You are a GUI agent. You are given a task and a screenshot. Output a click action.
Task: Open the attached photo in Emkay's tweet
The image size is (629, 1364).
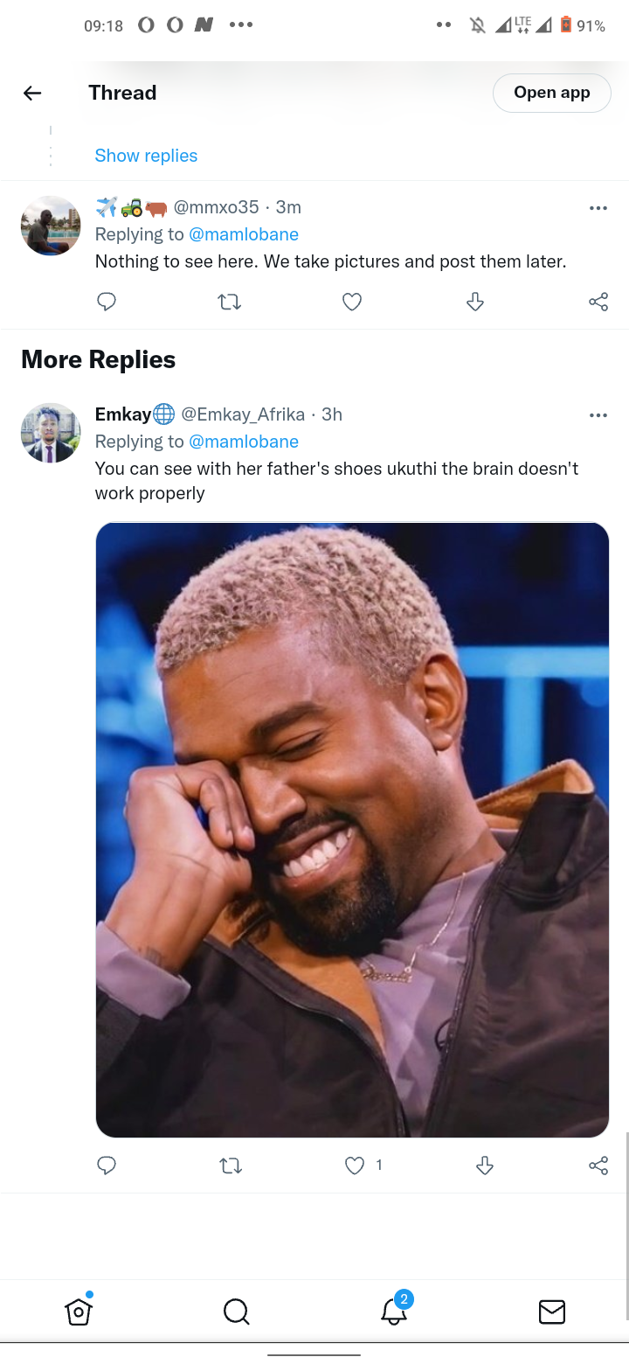tap(352, 830)
